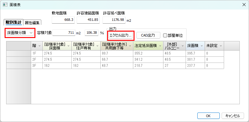The height and width of the screenshot is (122, 249).
Task: Click the 面積表 window title icon
Action: (x=5, y=5)
